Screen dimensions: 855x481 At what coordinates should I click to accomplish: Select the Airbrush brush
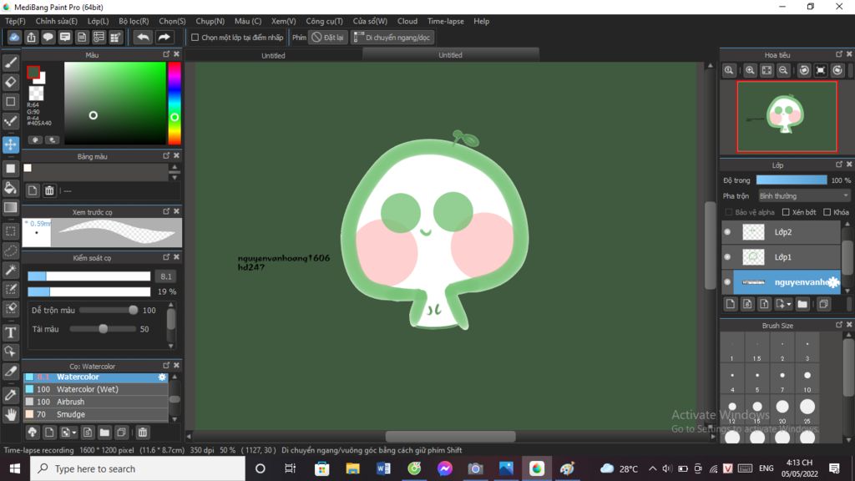coord(95,402)
